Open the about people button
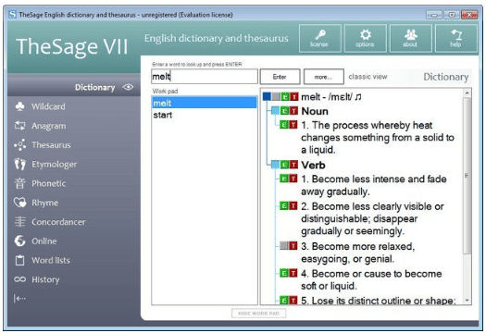 (x=410, y=39)
